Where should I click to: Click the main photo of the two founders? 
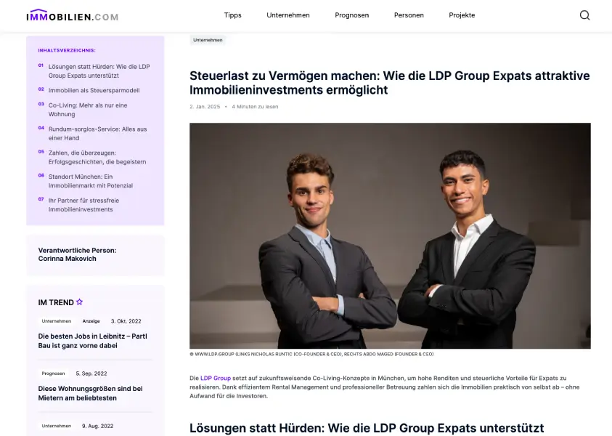390,235
